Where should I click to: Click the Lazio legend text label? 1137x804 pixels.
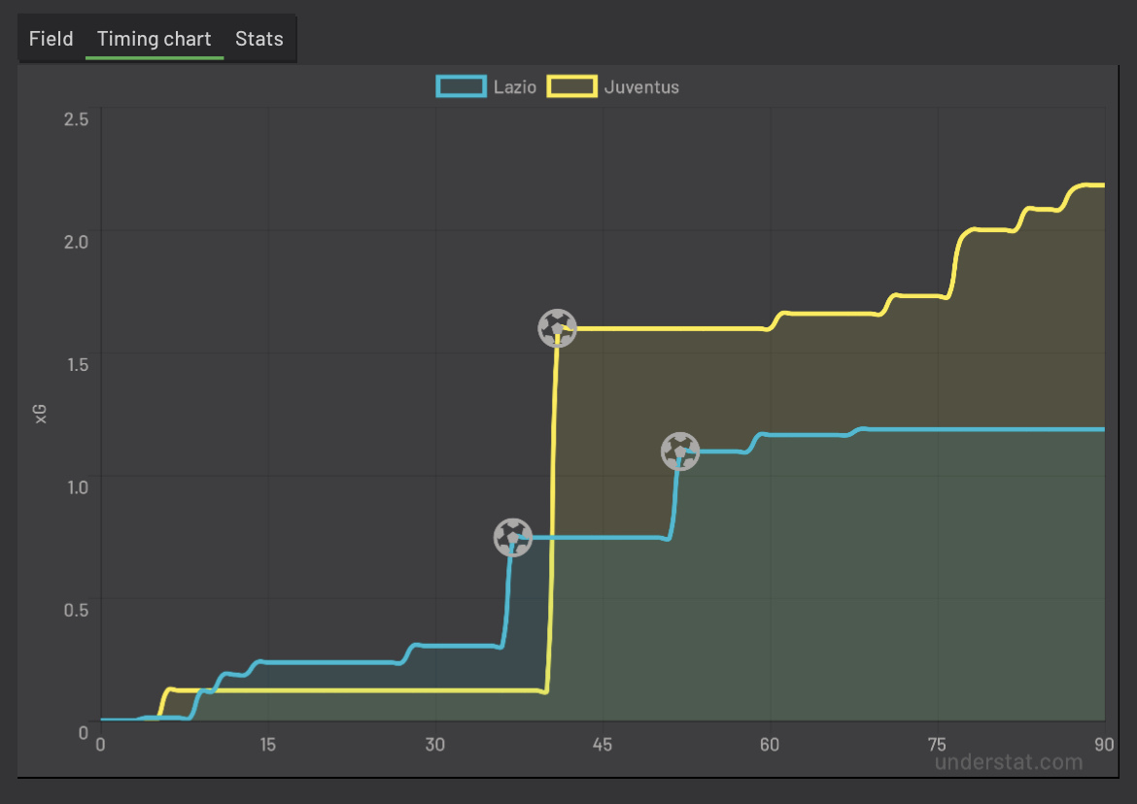tap(515, 87)
